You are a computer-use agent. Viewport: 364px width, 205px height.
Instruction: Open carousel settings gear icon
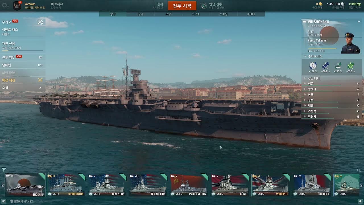(x=358, y=170)
